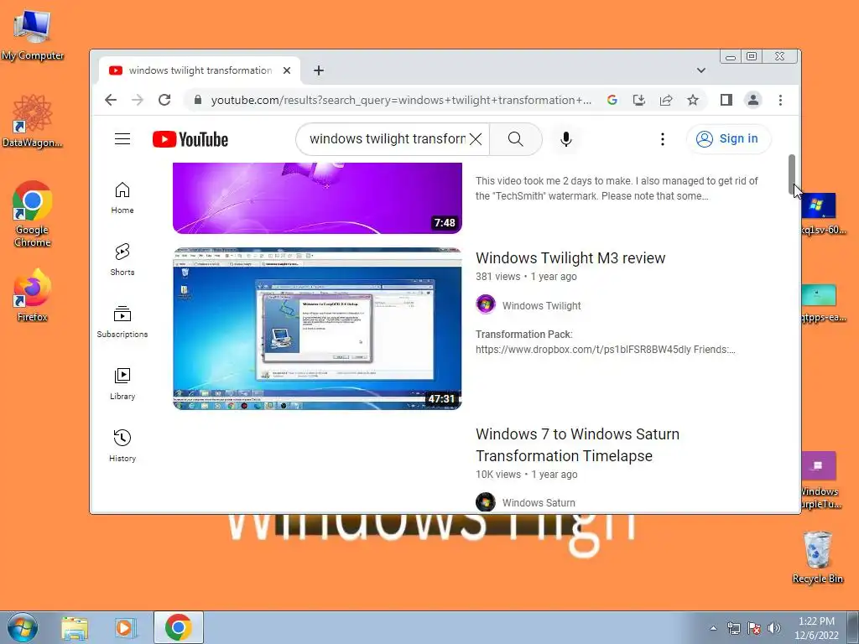Open History in YouTube sidebar
This screenshot has height=644, width=859.
coord(122,446)
